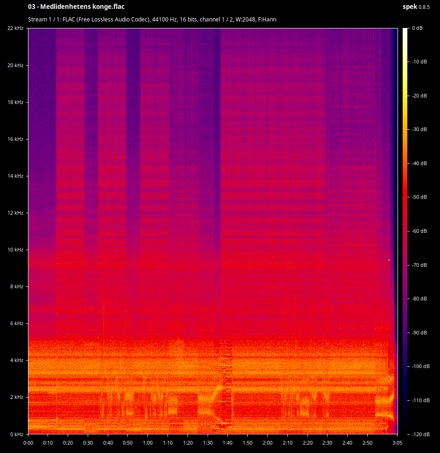Click the '0:50' time axis label
Image resolution: width=440 pixels, height=453 pixels.
(128, 443)
